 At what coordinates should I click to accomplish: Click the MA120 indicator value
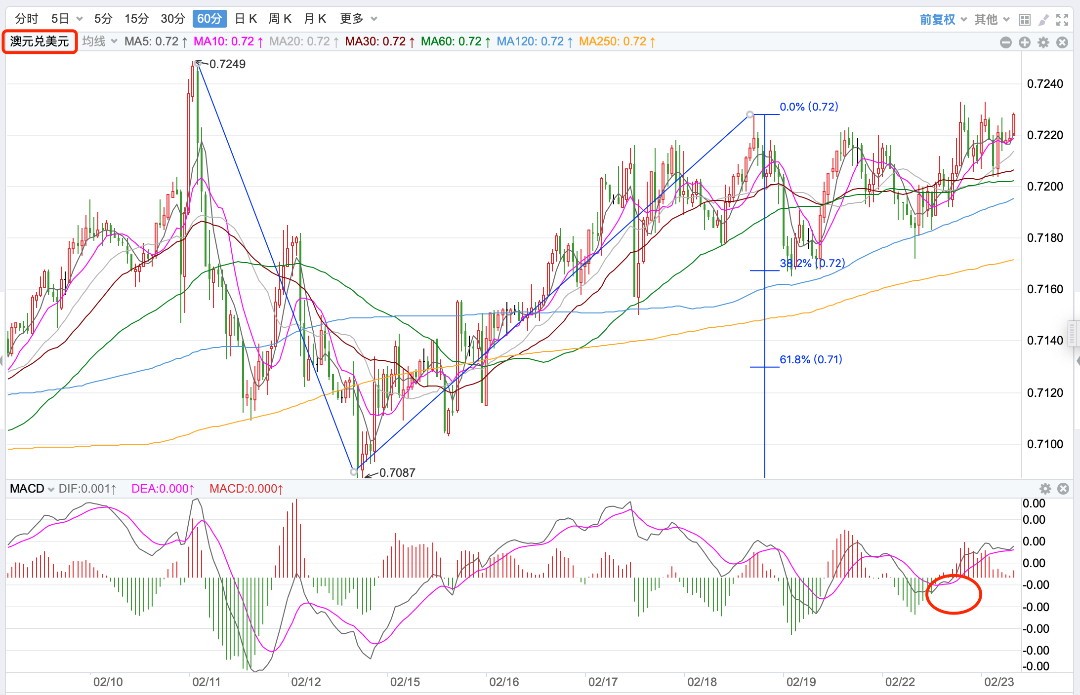click(535, 41)
